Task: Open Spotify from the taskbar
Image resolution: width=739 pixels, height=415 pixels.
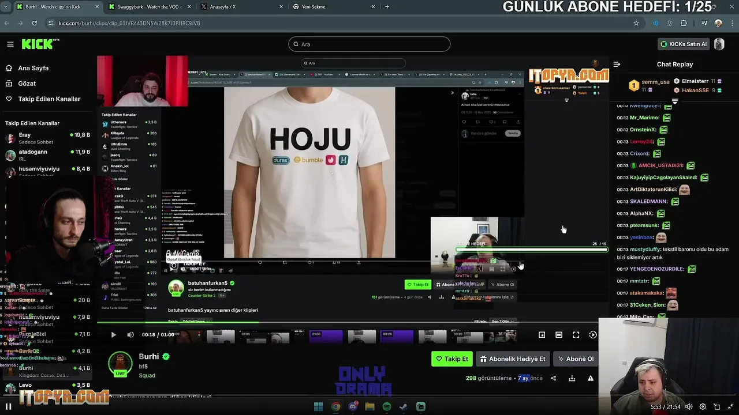Action: (387, 407)
